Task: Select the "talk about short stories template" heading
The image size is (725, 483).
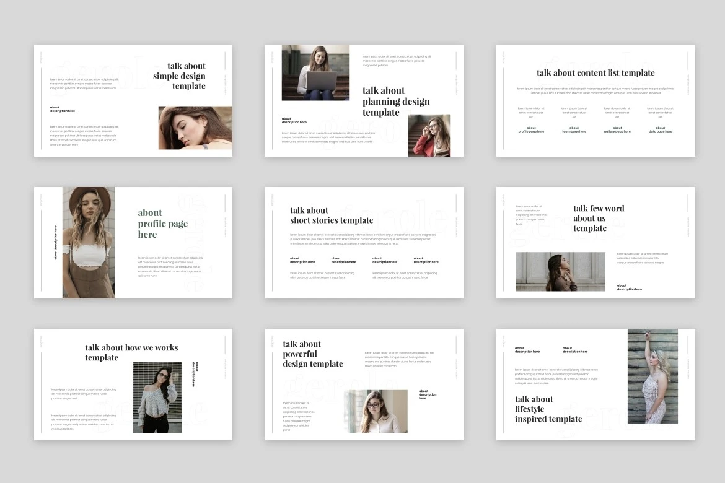Action: click(x=332, y=215)
